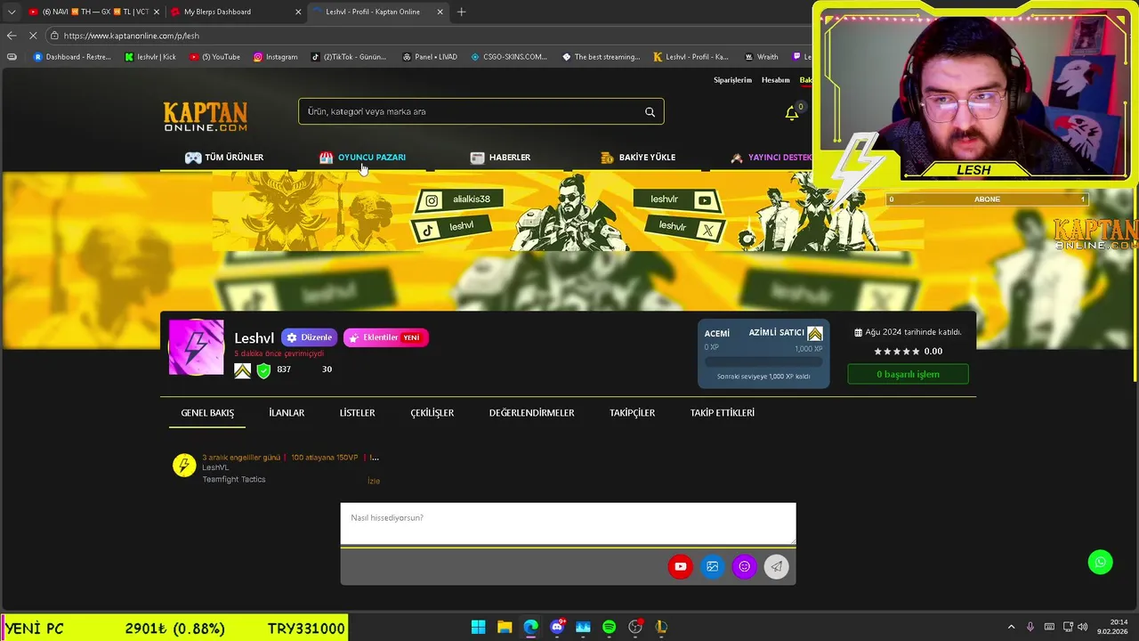
Task: Switch to the TAKİPÇİLER tab
Action: tap(632, 413)
